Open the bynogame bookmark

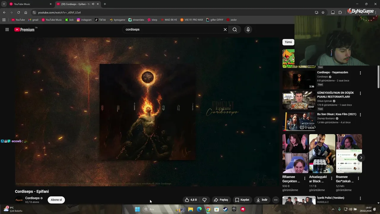(117, 20)
